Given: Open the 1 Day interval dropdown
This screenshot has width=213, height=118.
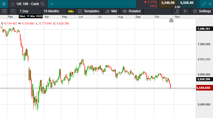Looking at the screenshot, I should pyautogui.click(x=30, y=11).
